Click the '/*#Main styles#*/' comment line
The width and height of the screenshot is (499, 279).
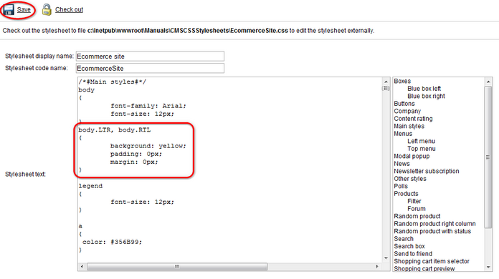[x=113, y=82]
